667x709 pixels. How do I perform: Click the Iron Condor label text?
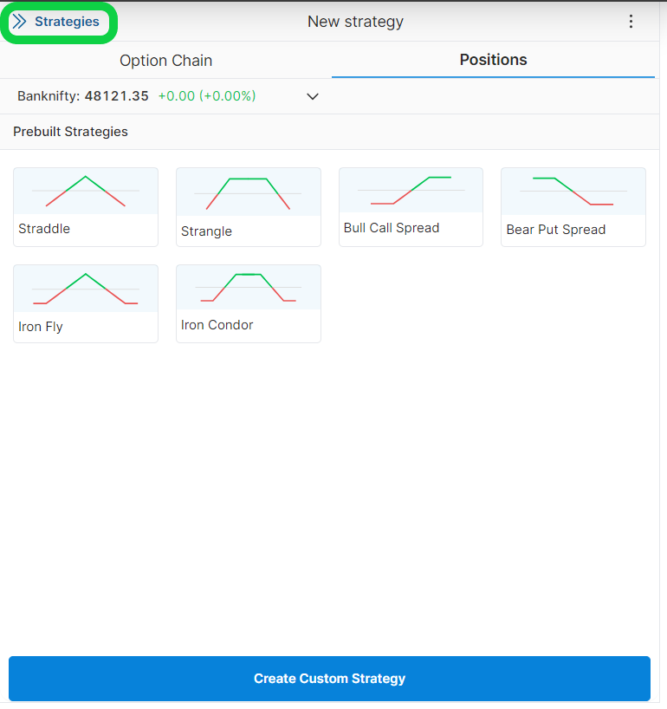[217, 325]
